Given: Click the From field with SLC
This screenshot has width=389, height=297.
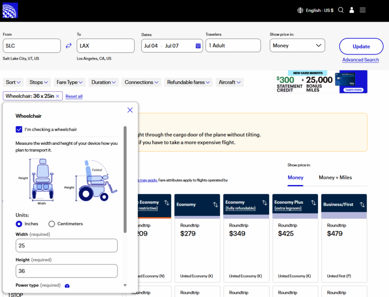Looking at the screenshot, I should 32,46.
